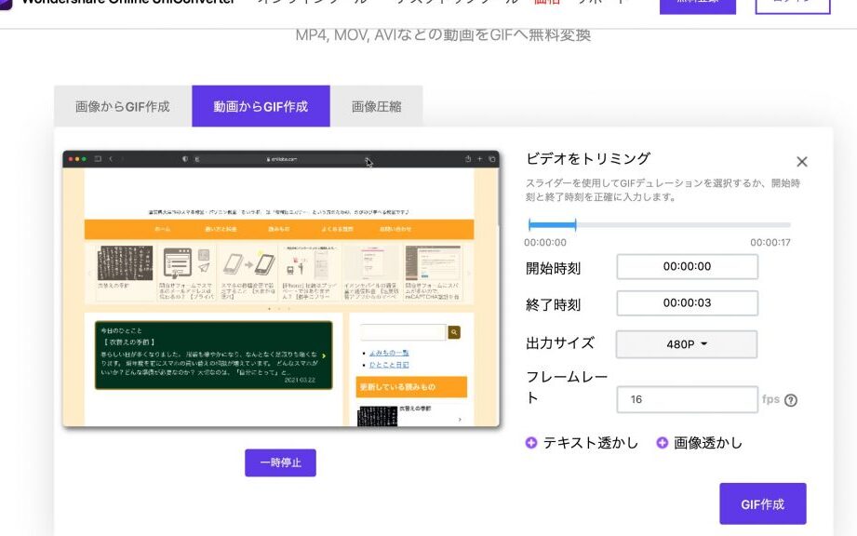Click the video preview area

(281, 288)
